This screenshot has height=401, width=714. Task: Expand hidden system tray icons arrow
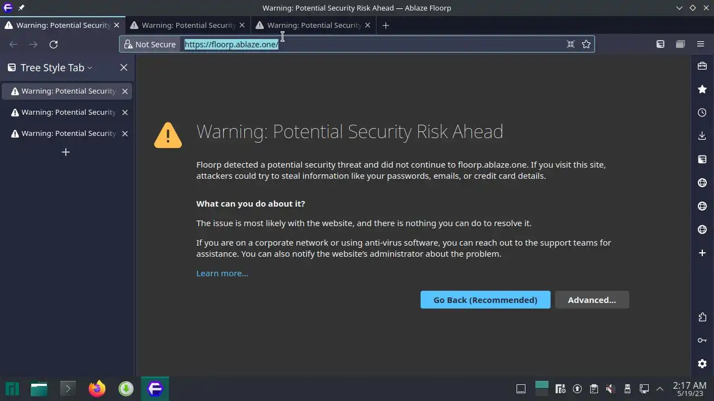[660, 389]
